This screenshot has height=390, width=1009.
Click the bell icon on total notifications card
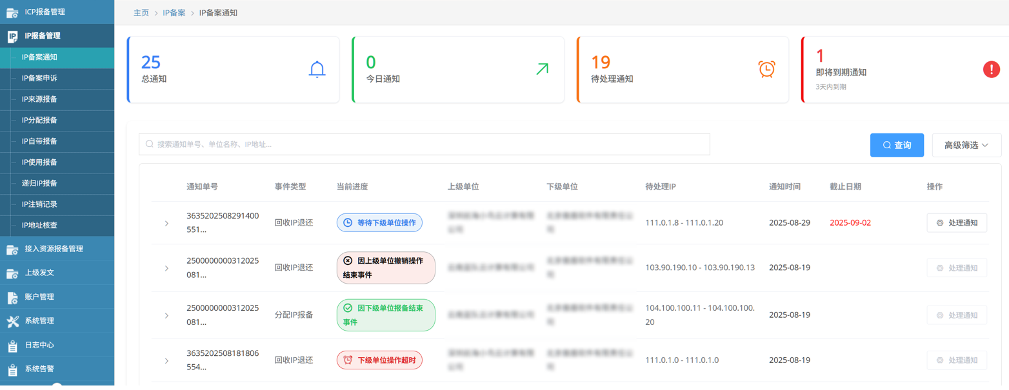(x=317, y=69)
